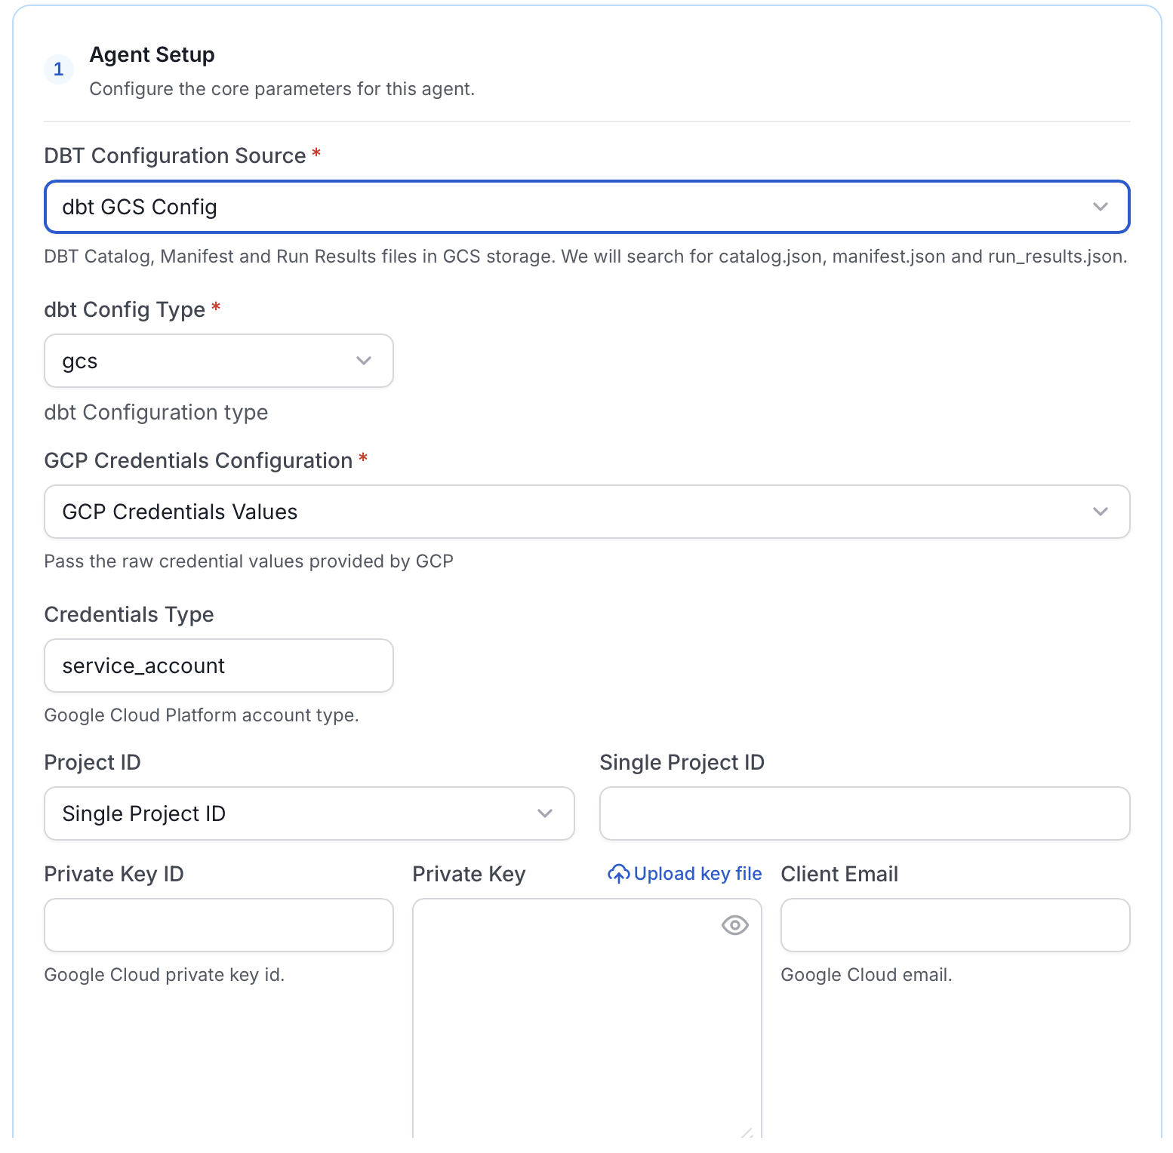
Task: Click chevron arrow in gcs type selector
Action: [x=364, y=361]
